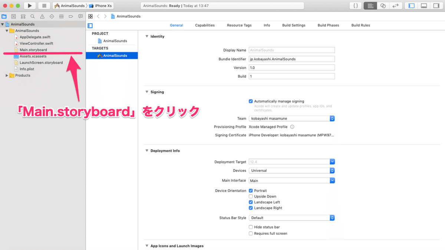The image size is (445, 250).
Task: Open the Symbol navigator
Action: click(23, 16)
